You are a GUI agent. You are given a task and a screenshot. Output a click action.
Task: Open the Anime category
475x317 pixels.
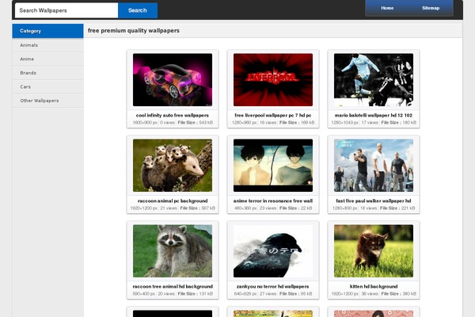click(x=47, y=59)
